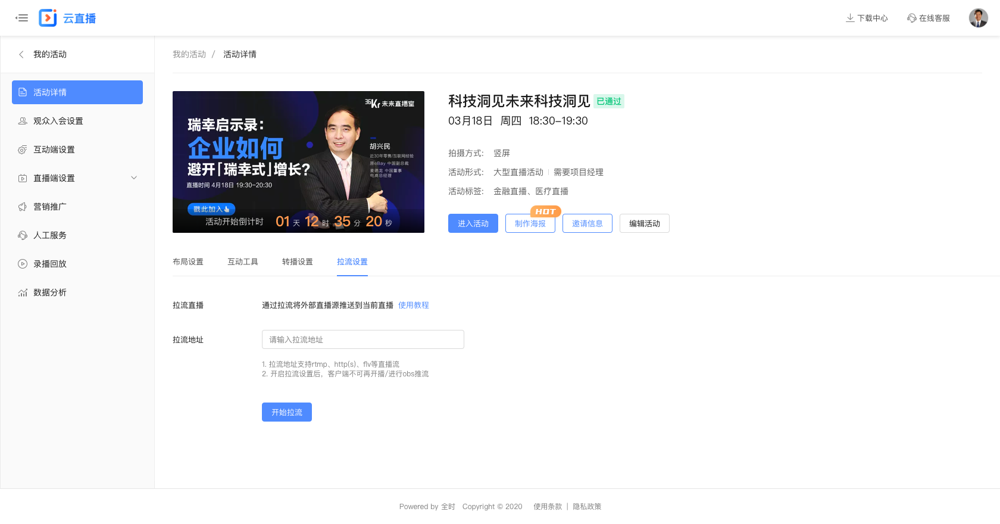Collapse the sidebar with the hamburger icon
The width and height of the screenshot is (1000, 524).
click(x=22, y=18)
